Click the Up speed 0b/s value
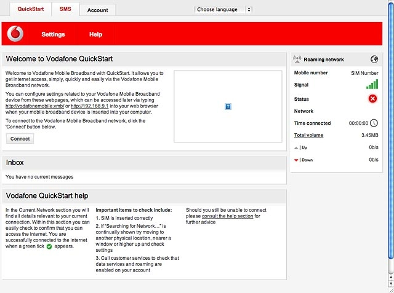The width and height of the screenshot is (394, 293). point(374,147)
